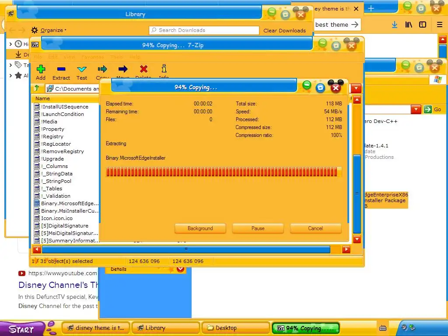Click the Windows flag logo in Explorer
The width and height of the screenshot is (448, 336).
tap(437, 80)
